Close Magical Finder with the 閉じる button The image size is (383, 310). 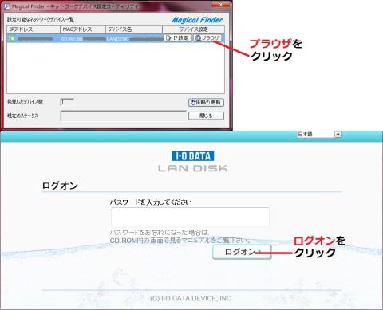206,116
